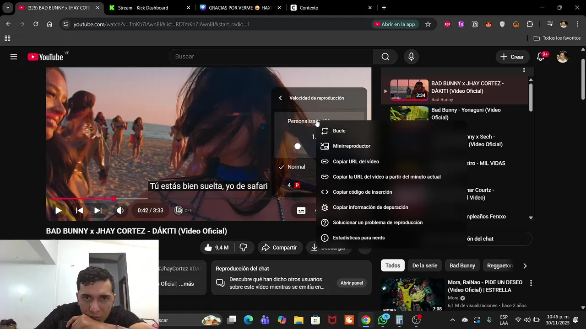Switch to the Contexto tab
This screenshot has width=586, height=329.
[331, 8]
